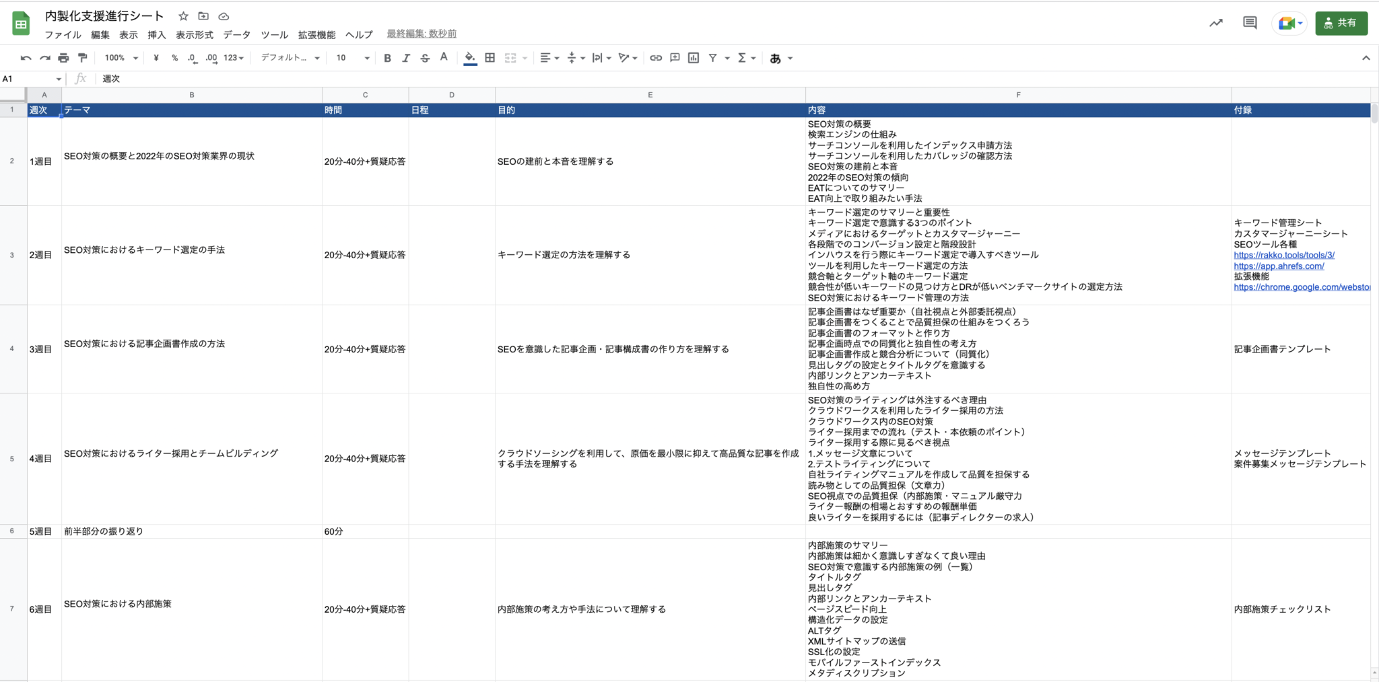Click the undo arrow icon

pyautogui.click(x=26, y=58)
